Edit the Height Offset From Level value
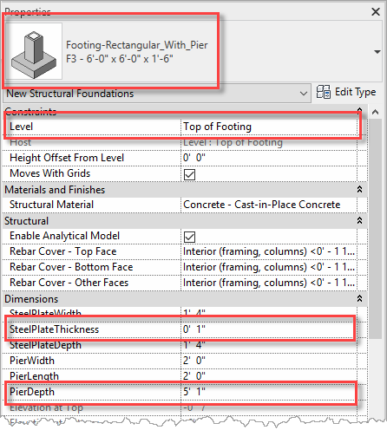387x430 pixels. coord(269,158)
